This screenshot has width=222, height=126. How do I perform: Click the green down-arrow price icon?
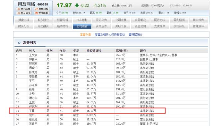coord(77,5)
